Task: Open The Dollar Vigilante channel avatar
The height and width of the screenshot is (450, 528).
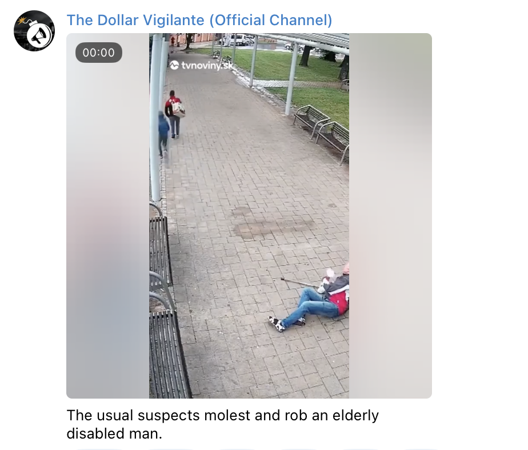Action: click(x=34, y=31)
